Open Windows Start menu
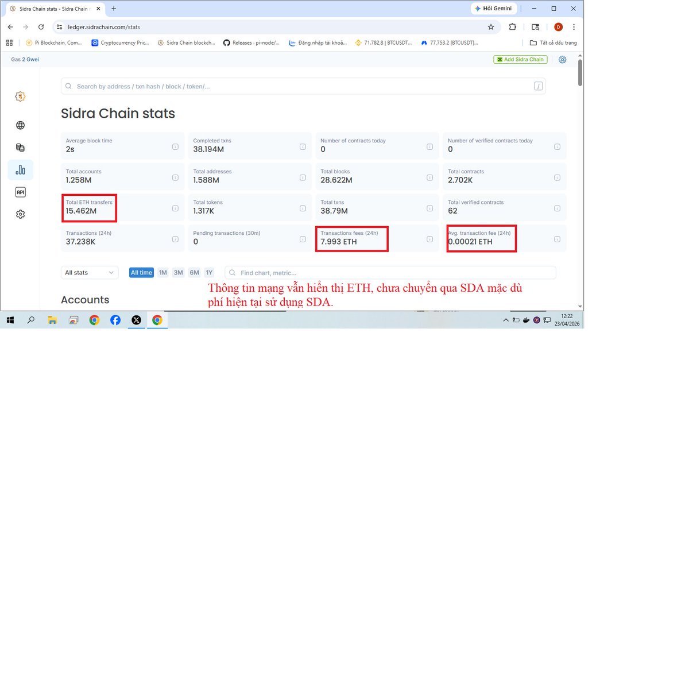This screenshot has height=685, width=689. click(10, 320)
